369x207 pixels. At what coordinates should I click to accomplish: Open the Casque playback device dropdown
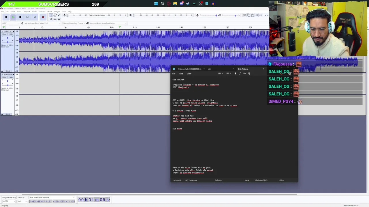pos(108,23)
